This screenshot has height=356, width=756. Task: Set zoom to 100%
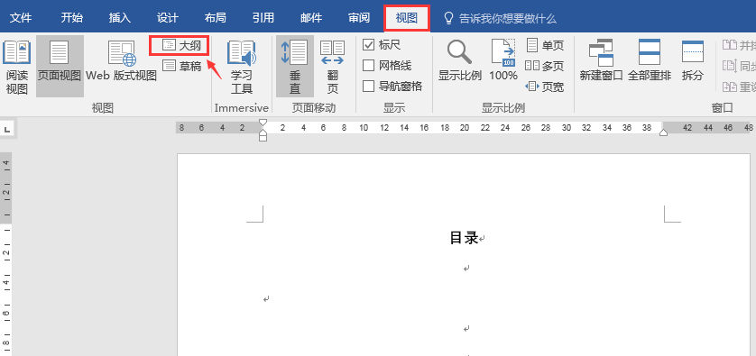(x=502, y=60)
